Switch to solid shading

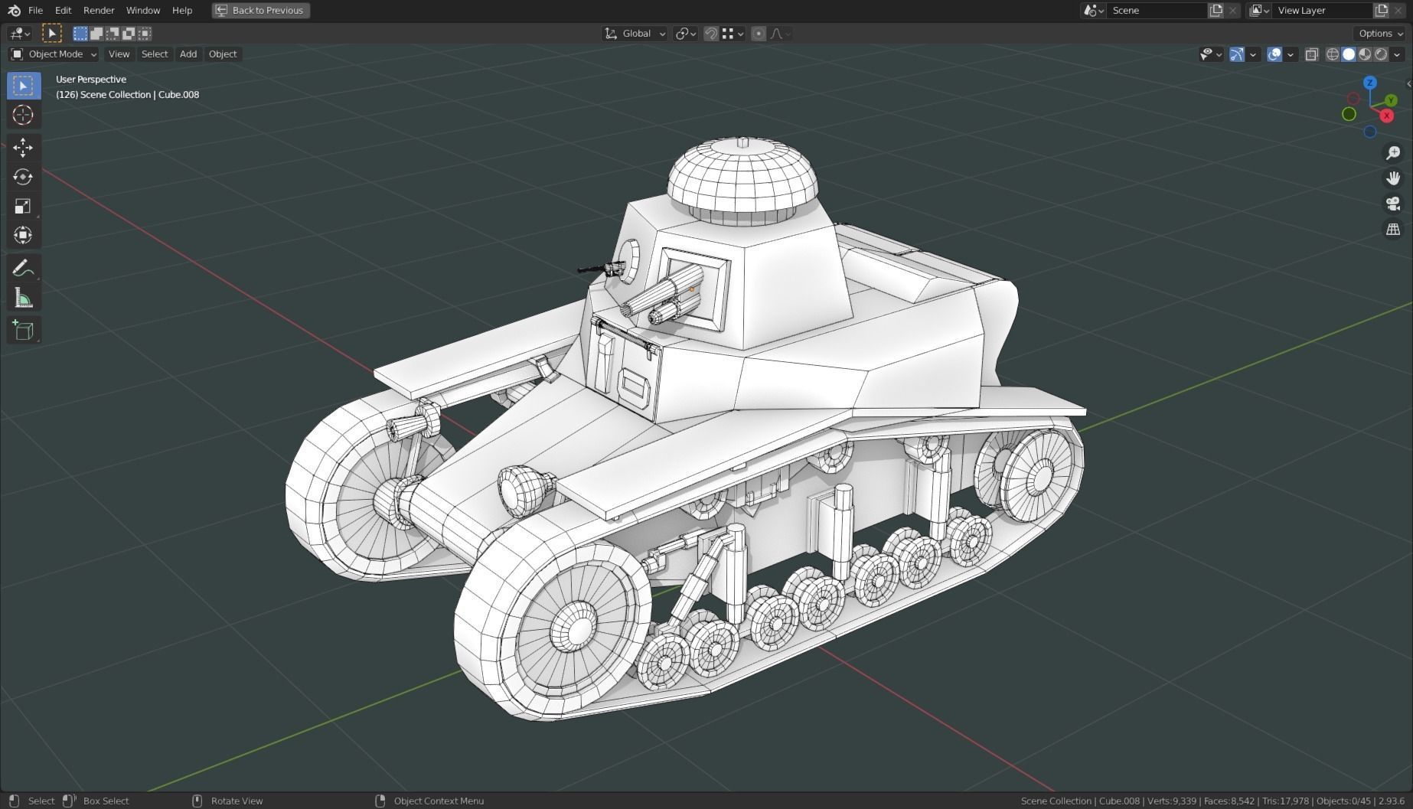1349,54
